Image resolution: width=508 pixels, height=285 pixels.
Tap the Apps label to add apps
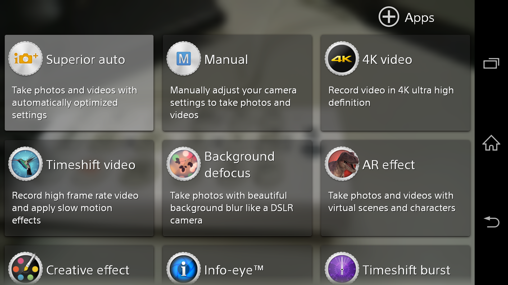(x=419, y=17)
